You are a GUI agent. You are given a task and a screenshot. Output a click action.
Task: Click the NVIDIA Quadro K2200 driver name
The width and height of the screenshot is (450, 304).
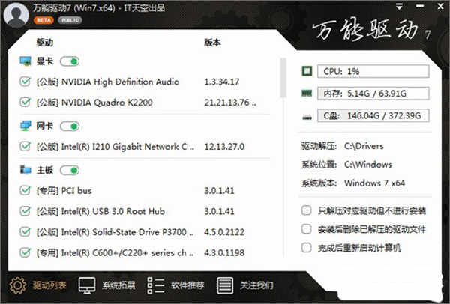[94, 103]
